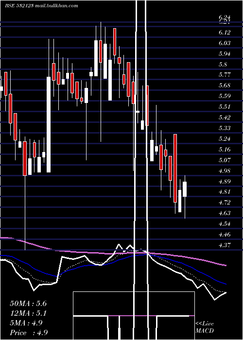Select the 4.37 price axis label
This screenshot has width=243, height=340.
(x=225, y=245)
